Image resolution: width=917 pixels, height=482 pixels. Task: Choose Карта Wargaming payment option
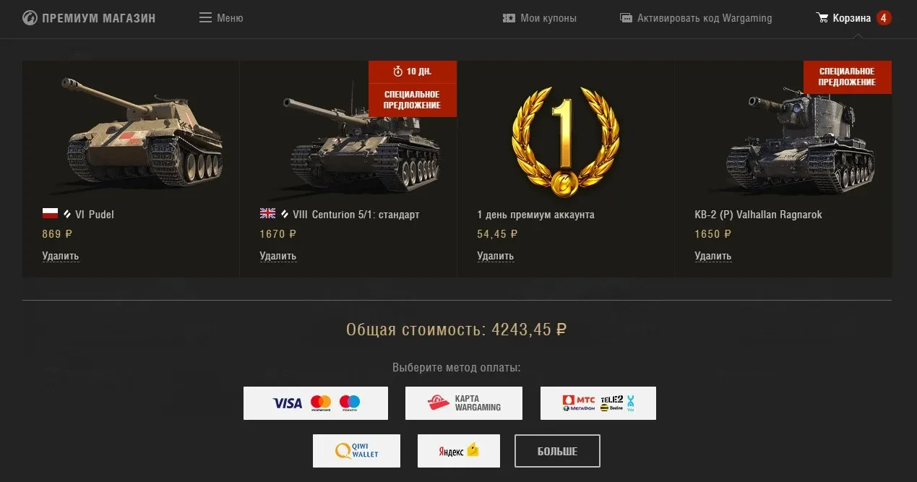coord(464,403)
